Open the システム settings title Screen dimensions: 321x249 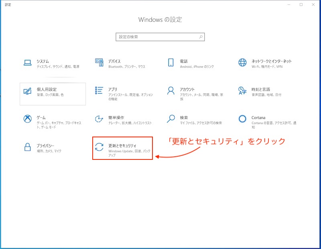(43, 61)
